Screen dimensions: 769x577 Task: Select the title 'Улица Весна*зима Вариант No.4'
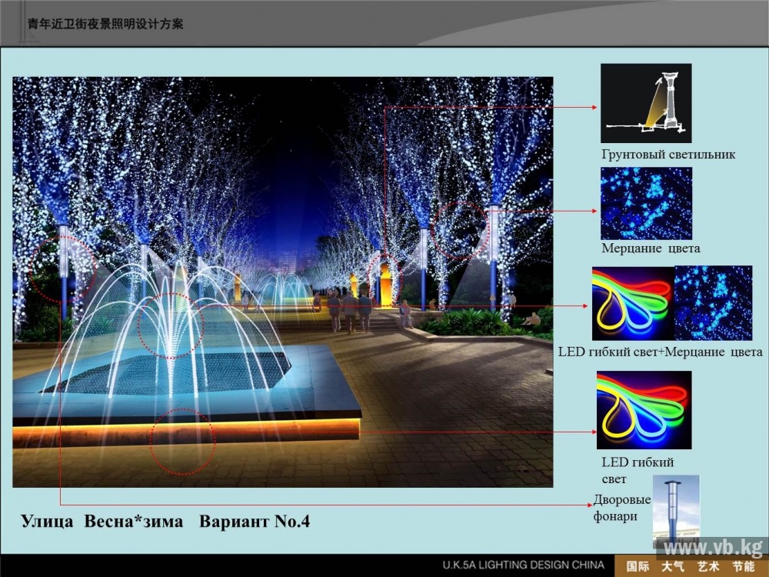(x=165, y=521)
